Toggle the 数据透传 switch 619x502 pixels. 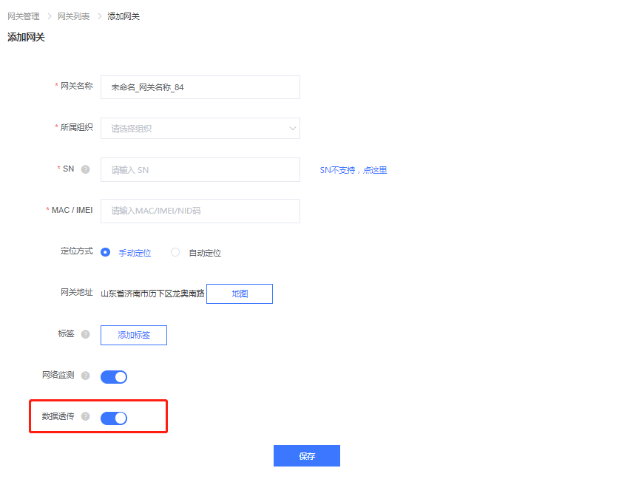pos(114,418)
